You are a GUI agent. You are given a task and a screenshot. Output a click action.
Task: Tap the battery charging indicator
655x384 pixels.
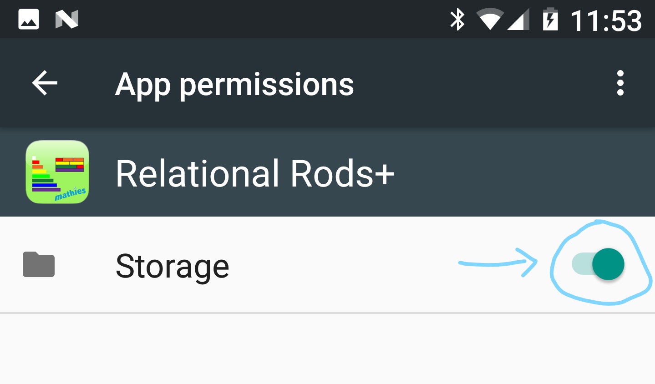point(550,20)
